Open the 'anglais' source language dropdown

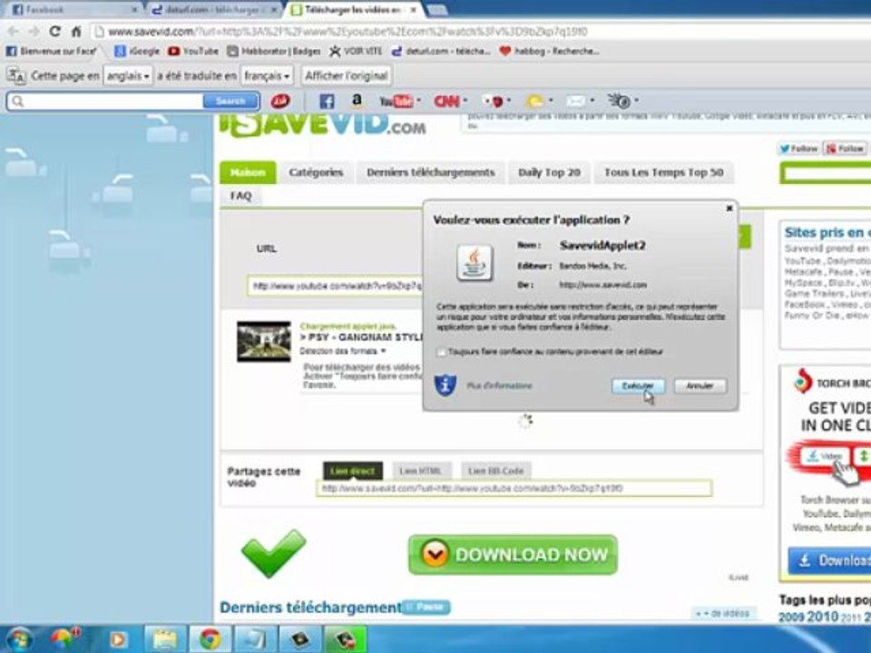[x=128, y=75]
